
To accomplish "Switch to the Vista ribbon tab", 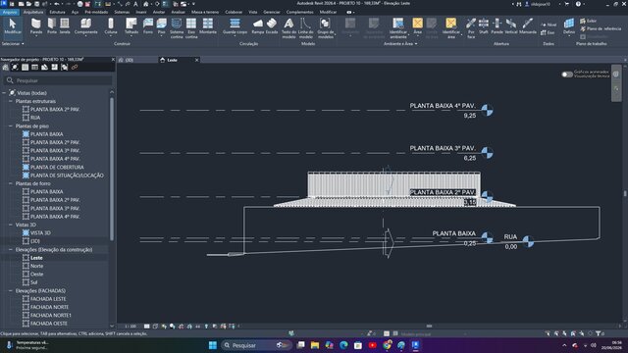I will (x=253, y=12).
